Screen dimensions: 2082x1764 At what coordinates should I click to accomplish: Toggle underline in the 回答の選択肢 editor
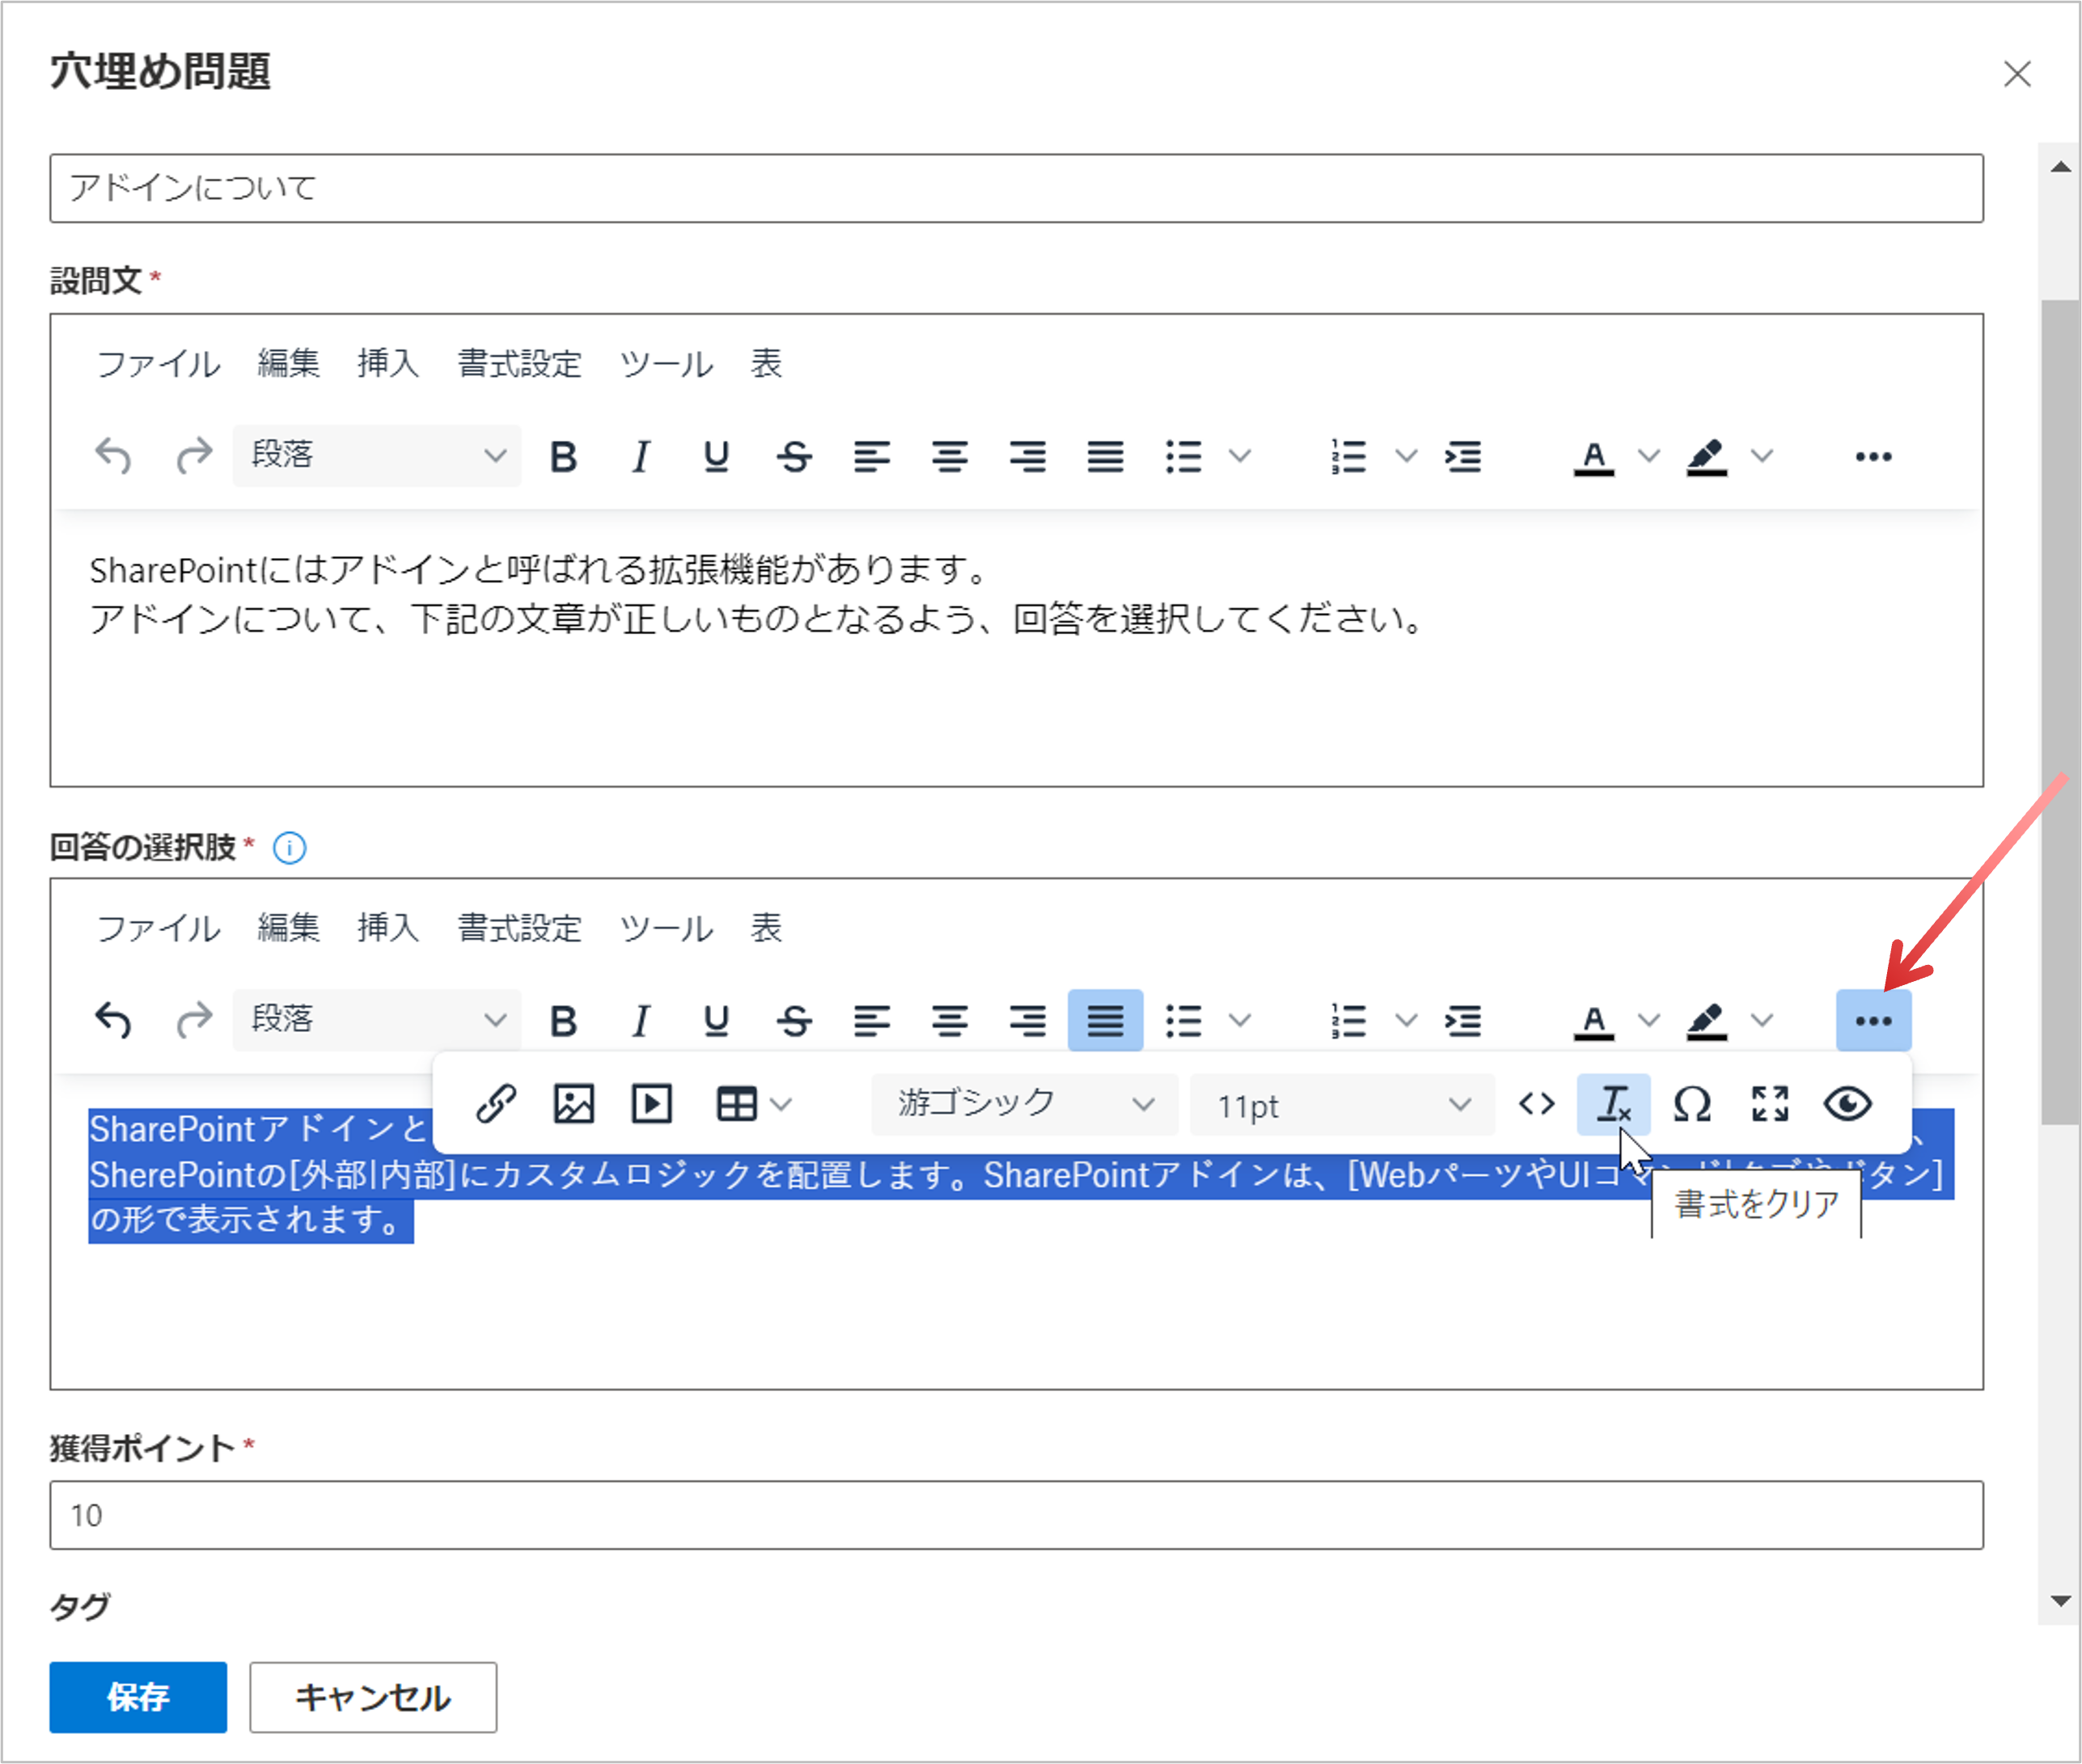tap(716, 1020)
